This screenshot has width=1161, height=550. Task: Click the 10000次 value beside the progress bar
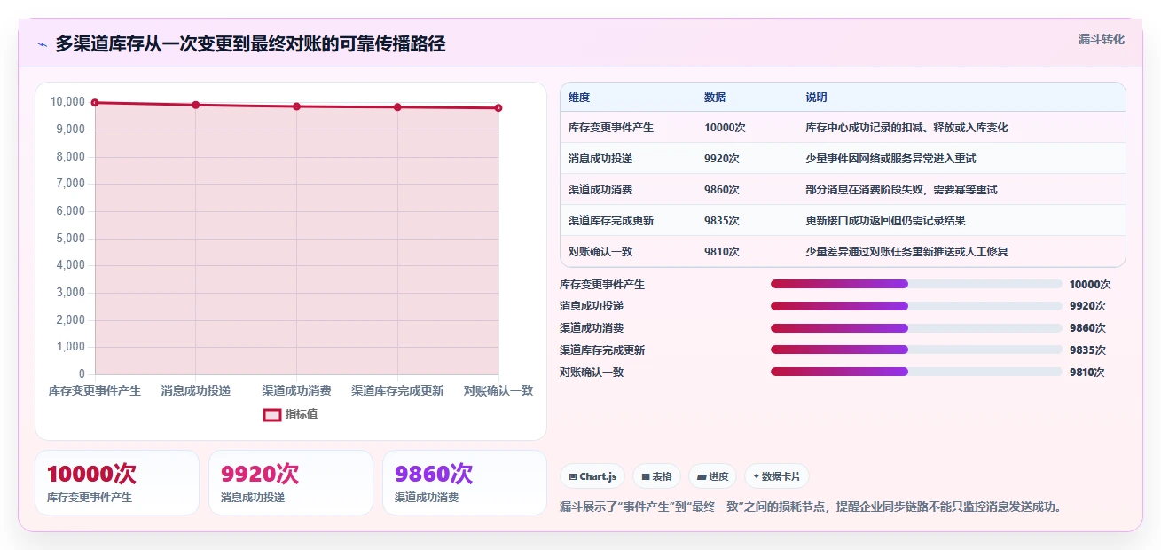click(1090, 285)
